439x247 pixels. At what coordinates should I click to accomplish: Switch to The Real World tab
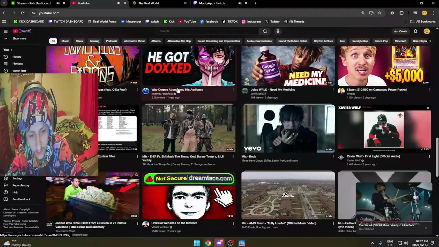(159, 3)
